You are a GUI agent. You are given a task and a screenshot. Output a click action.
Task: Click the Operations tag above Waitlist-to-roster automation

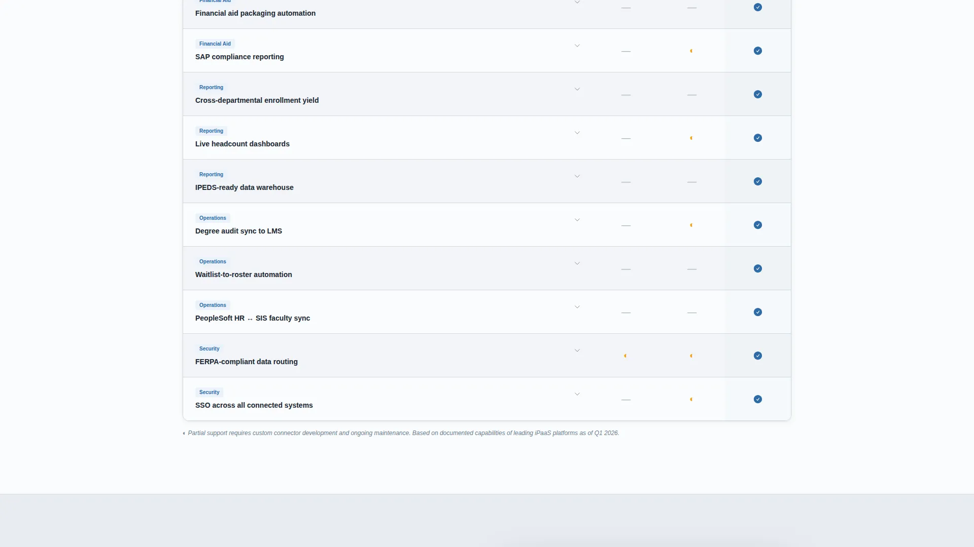pyautogui.click(x=213, y=262)
